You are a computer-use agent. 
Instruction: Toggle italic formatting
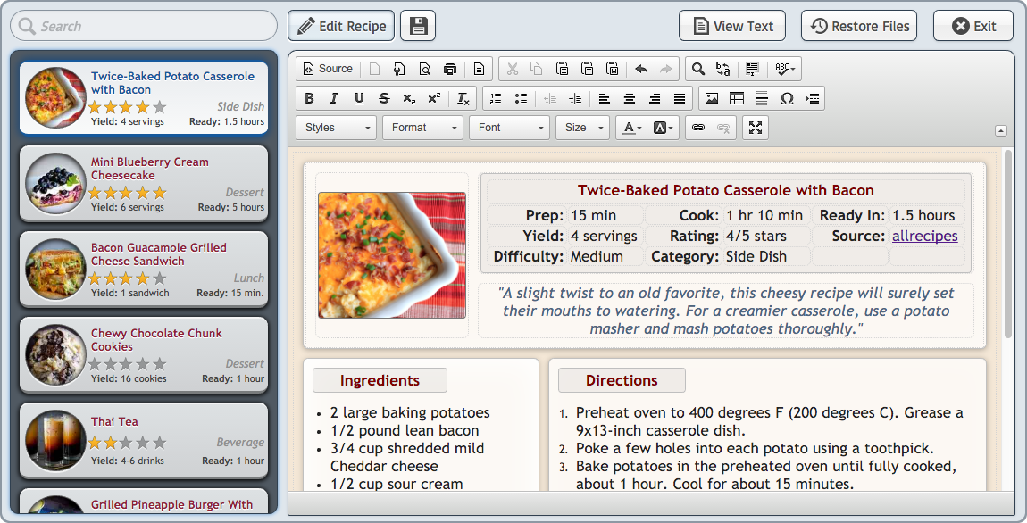[x=334, y=98]
